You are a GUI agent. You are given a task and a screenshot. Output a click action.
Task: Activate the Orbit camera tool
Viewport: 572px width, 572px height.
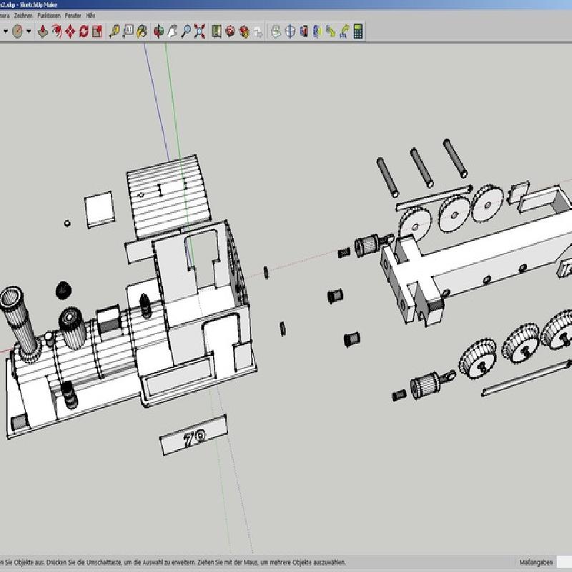pyautogui.click(x=157, y=31)
